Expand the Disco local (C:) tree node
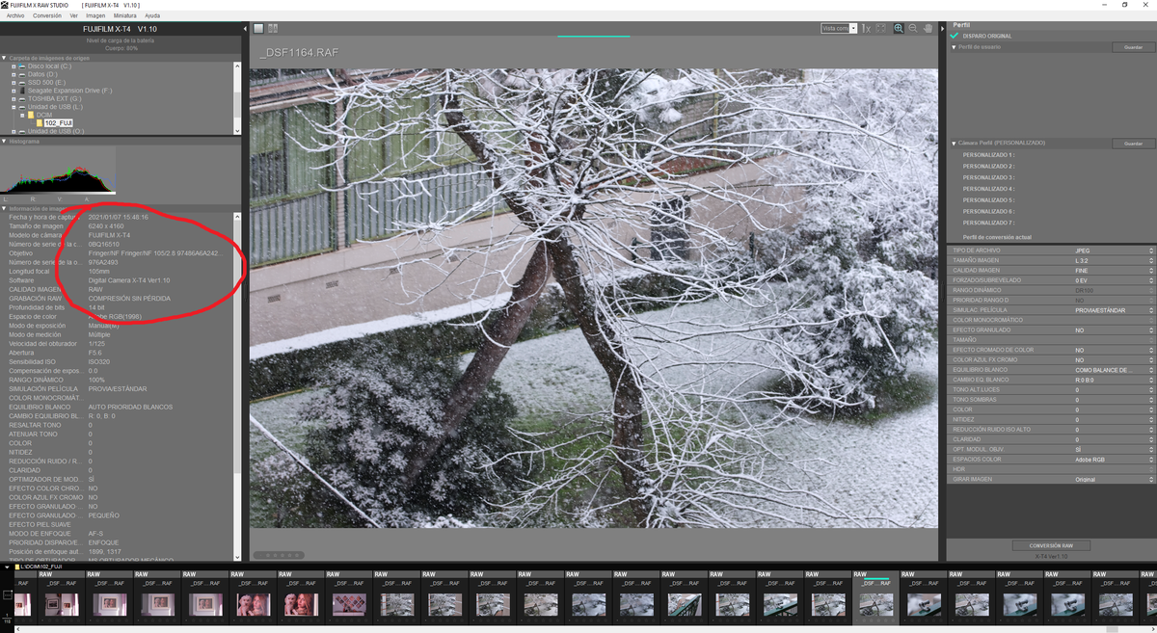The height and width of the screenshot is (633, 1157). (x=13, y=66)
